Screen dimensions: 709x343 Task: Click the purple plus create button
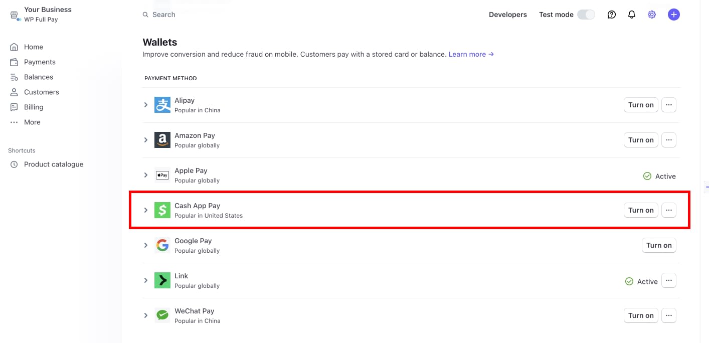(x=673, y=15)
